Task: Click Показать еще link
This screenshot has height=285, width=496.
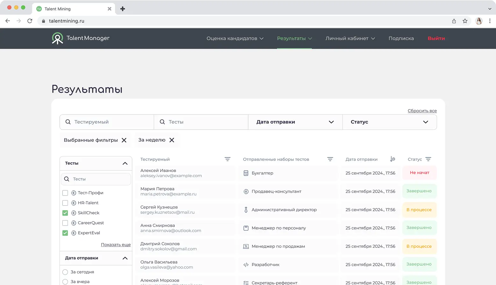Action: point(116,245)
